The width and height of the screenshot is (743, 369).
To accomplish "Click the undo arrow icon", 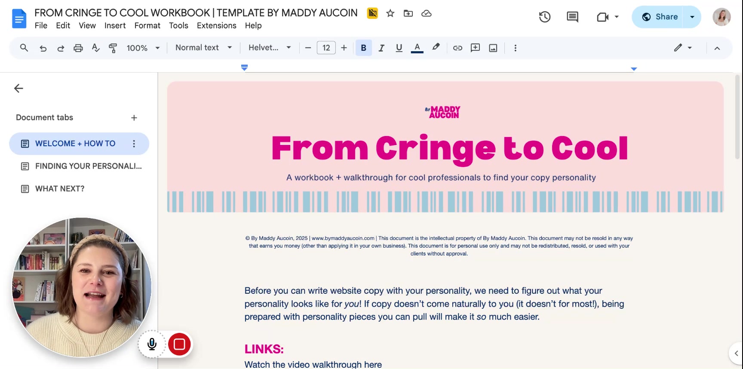I will coord(43,48).
